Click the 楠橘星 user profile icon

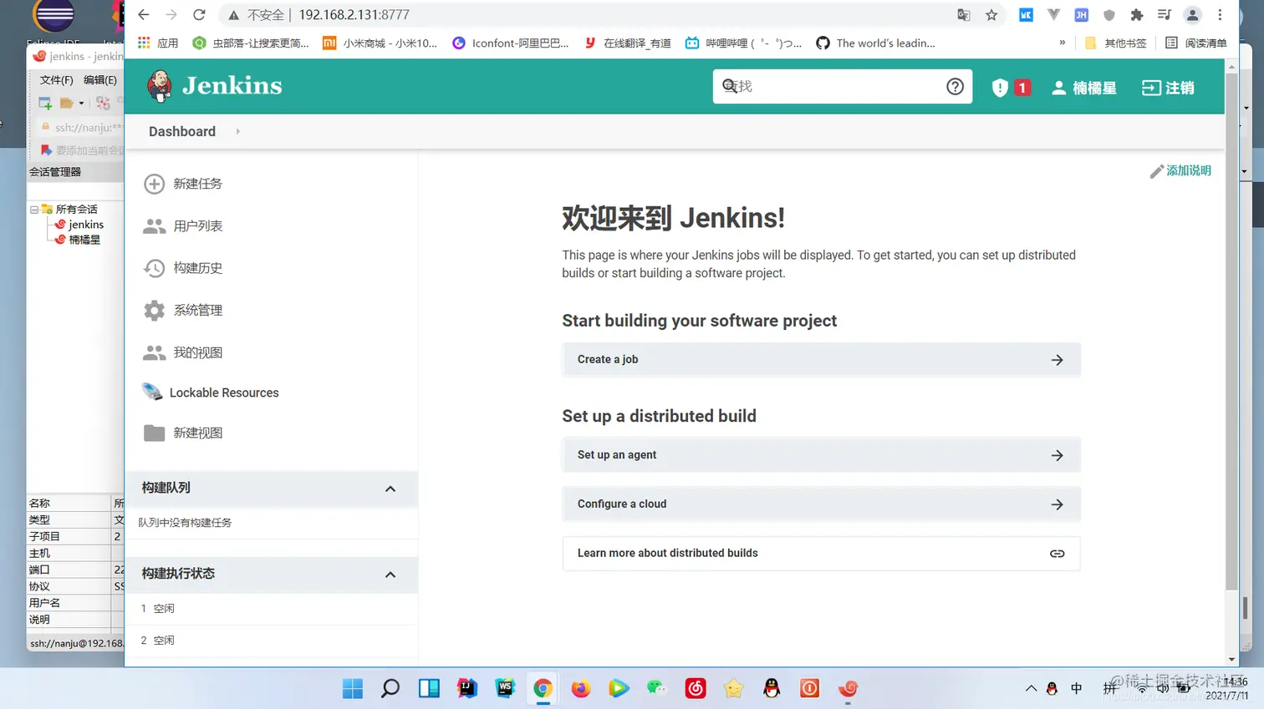coord(1059,87)
